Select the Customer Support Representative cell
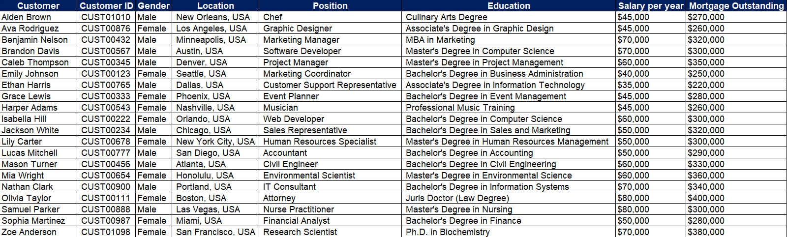 coord(330,85)
